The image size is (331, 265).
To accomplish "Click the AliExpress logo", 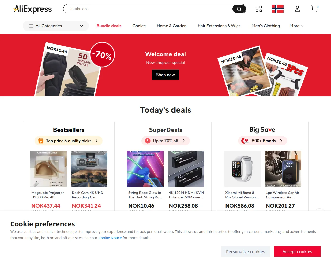I will [33, 9].
